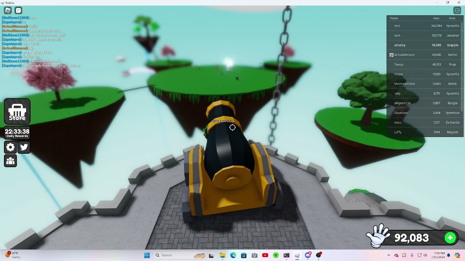465x261 pixels.
Task: Click the white slap hand icon
Action: click(378, 236)
